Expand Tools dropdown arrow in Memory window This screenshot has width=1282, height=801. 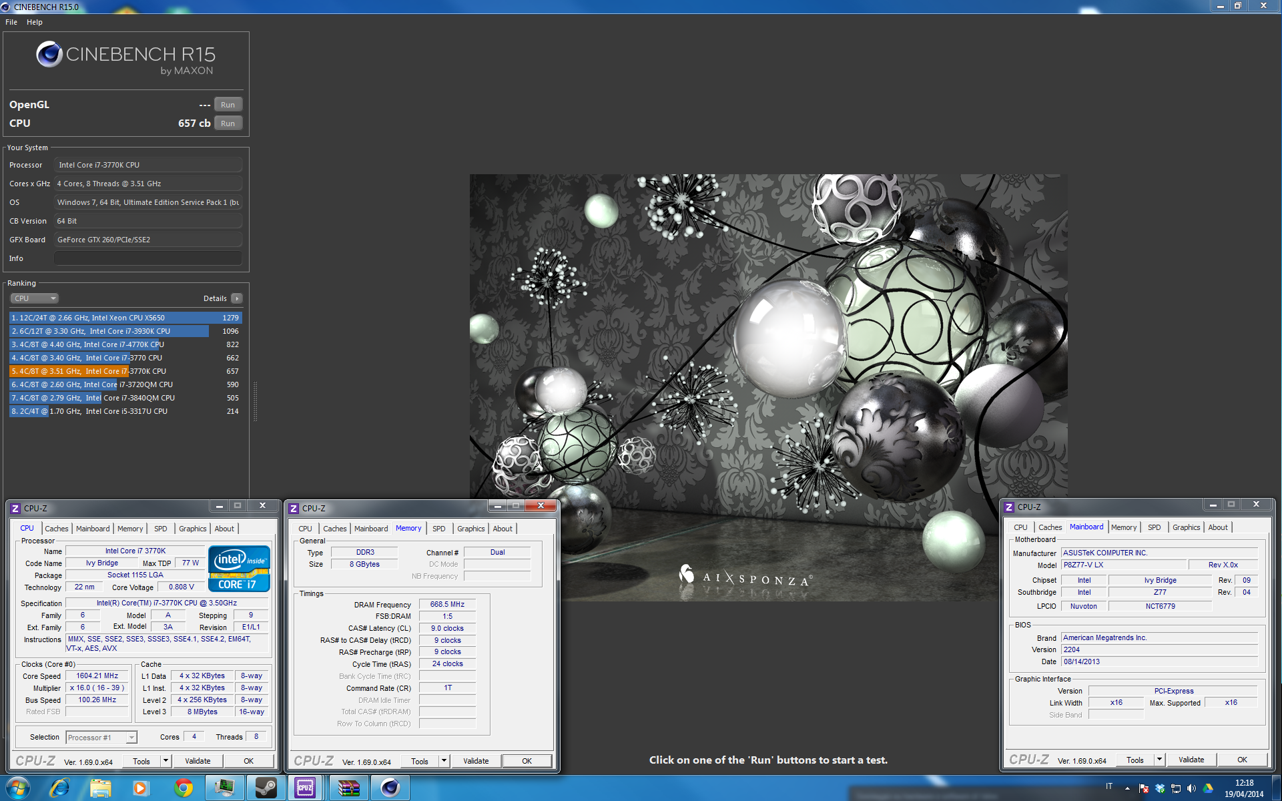coord(444,761)
